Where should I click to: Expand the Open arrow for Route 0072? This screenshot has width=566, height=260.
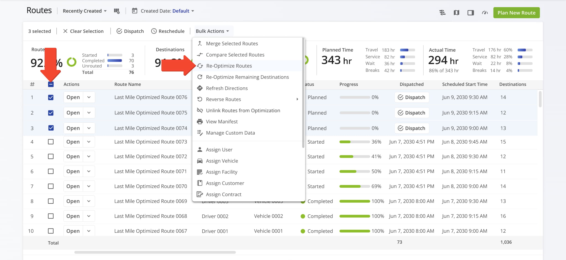point(89,156)
